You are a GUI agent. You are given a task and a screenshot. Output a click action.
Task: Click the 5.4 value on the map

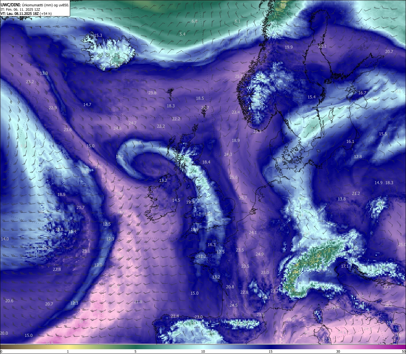(x=182, y=34)
